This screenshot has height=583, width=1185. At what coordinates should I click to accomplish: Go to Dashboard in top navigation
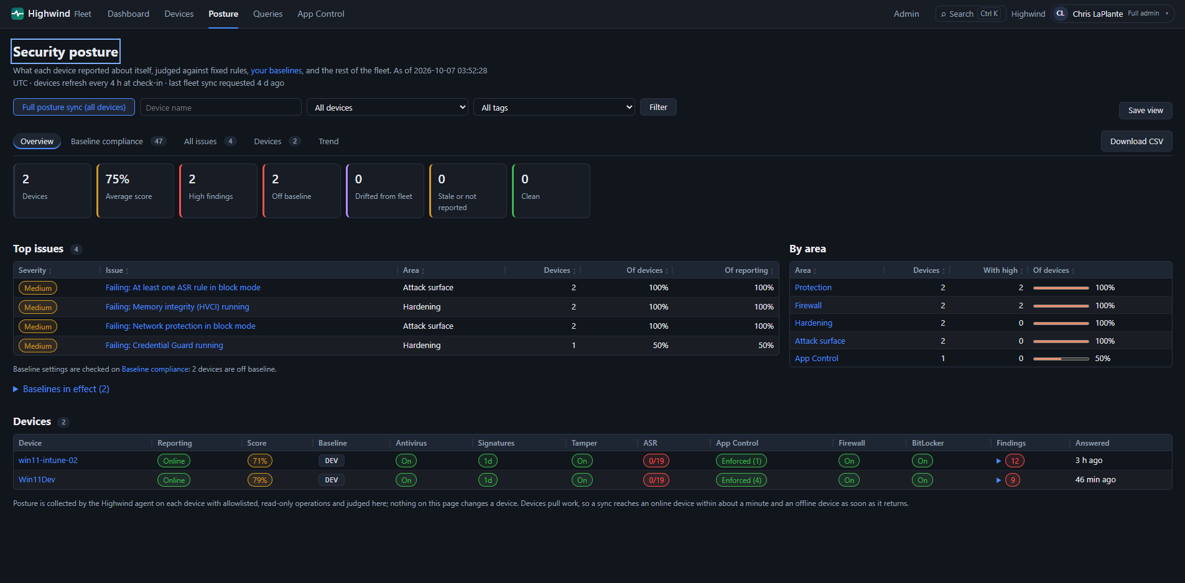click(128, 14)
